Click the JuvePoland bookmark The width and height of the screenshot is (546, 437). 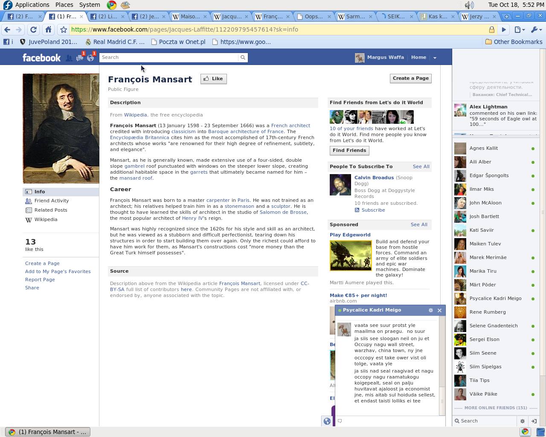[x=48, y=42]
